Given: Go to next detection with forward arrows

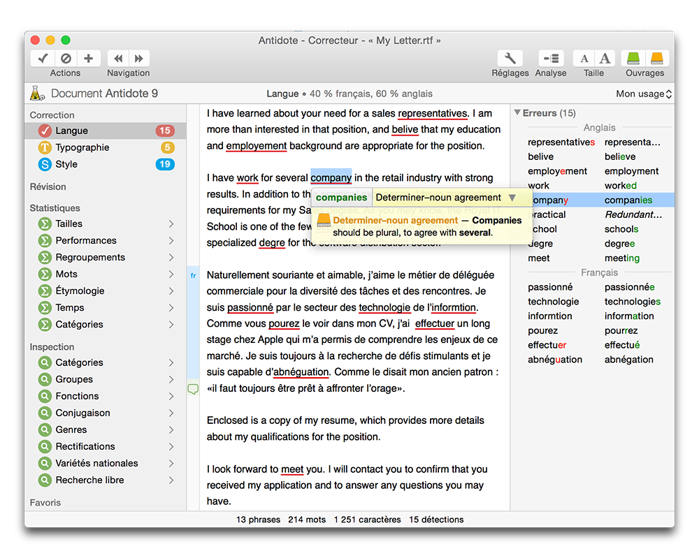Looking at the screenshot, I should 139,59.
